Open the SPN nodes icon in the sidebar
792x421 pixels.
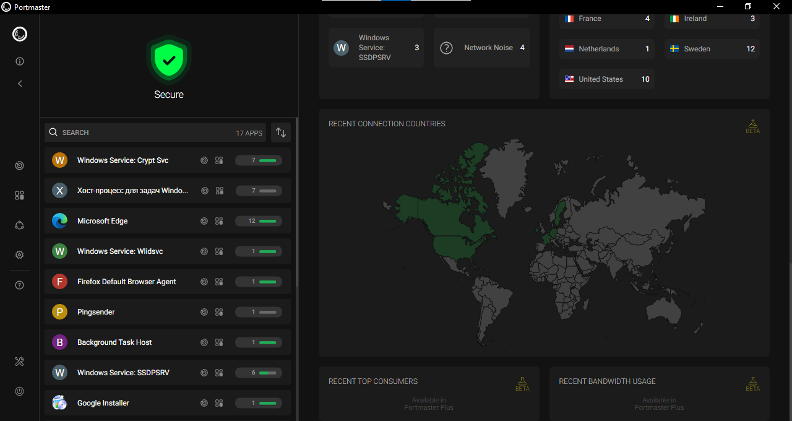20,225
